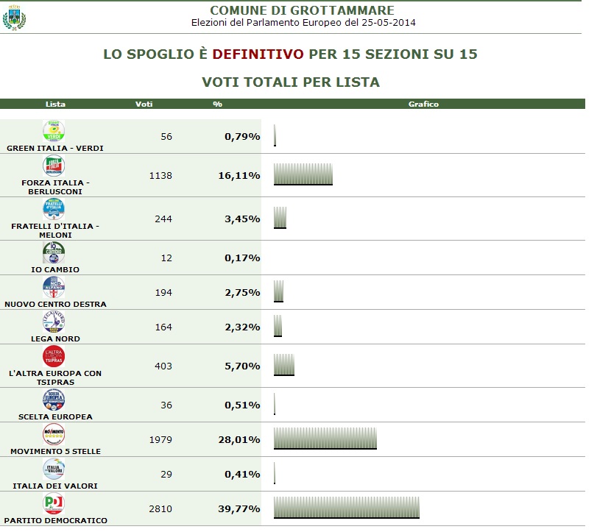Click the Partito Democratico logo
This screenshot has width=611, height=532.
tap(54, 503)
